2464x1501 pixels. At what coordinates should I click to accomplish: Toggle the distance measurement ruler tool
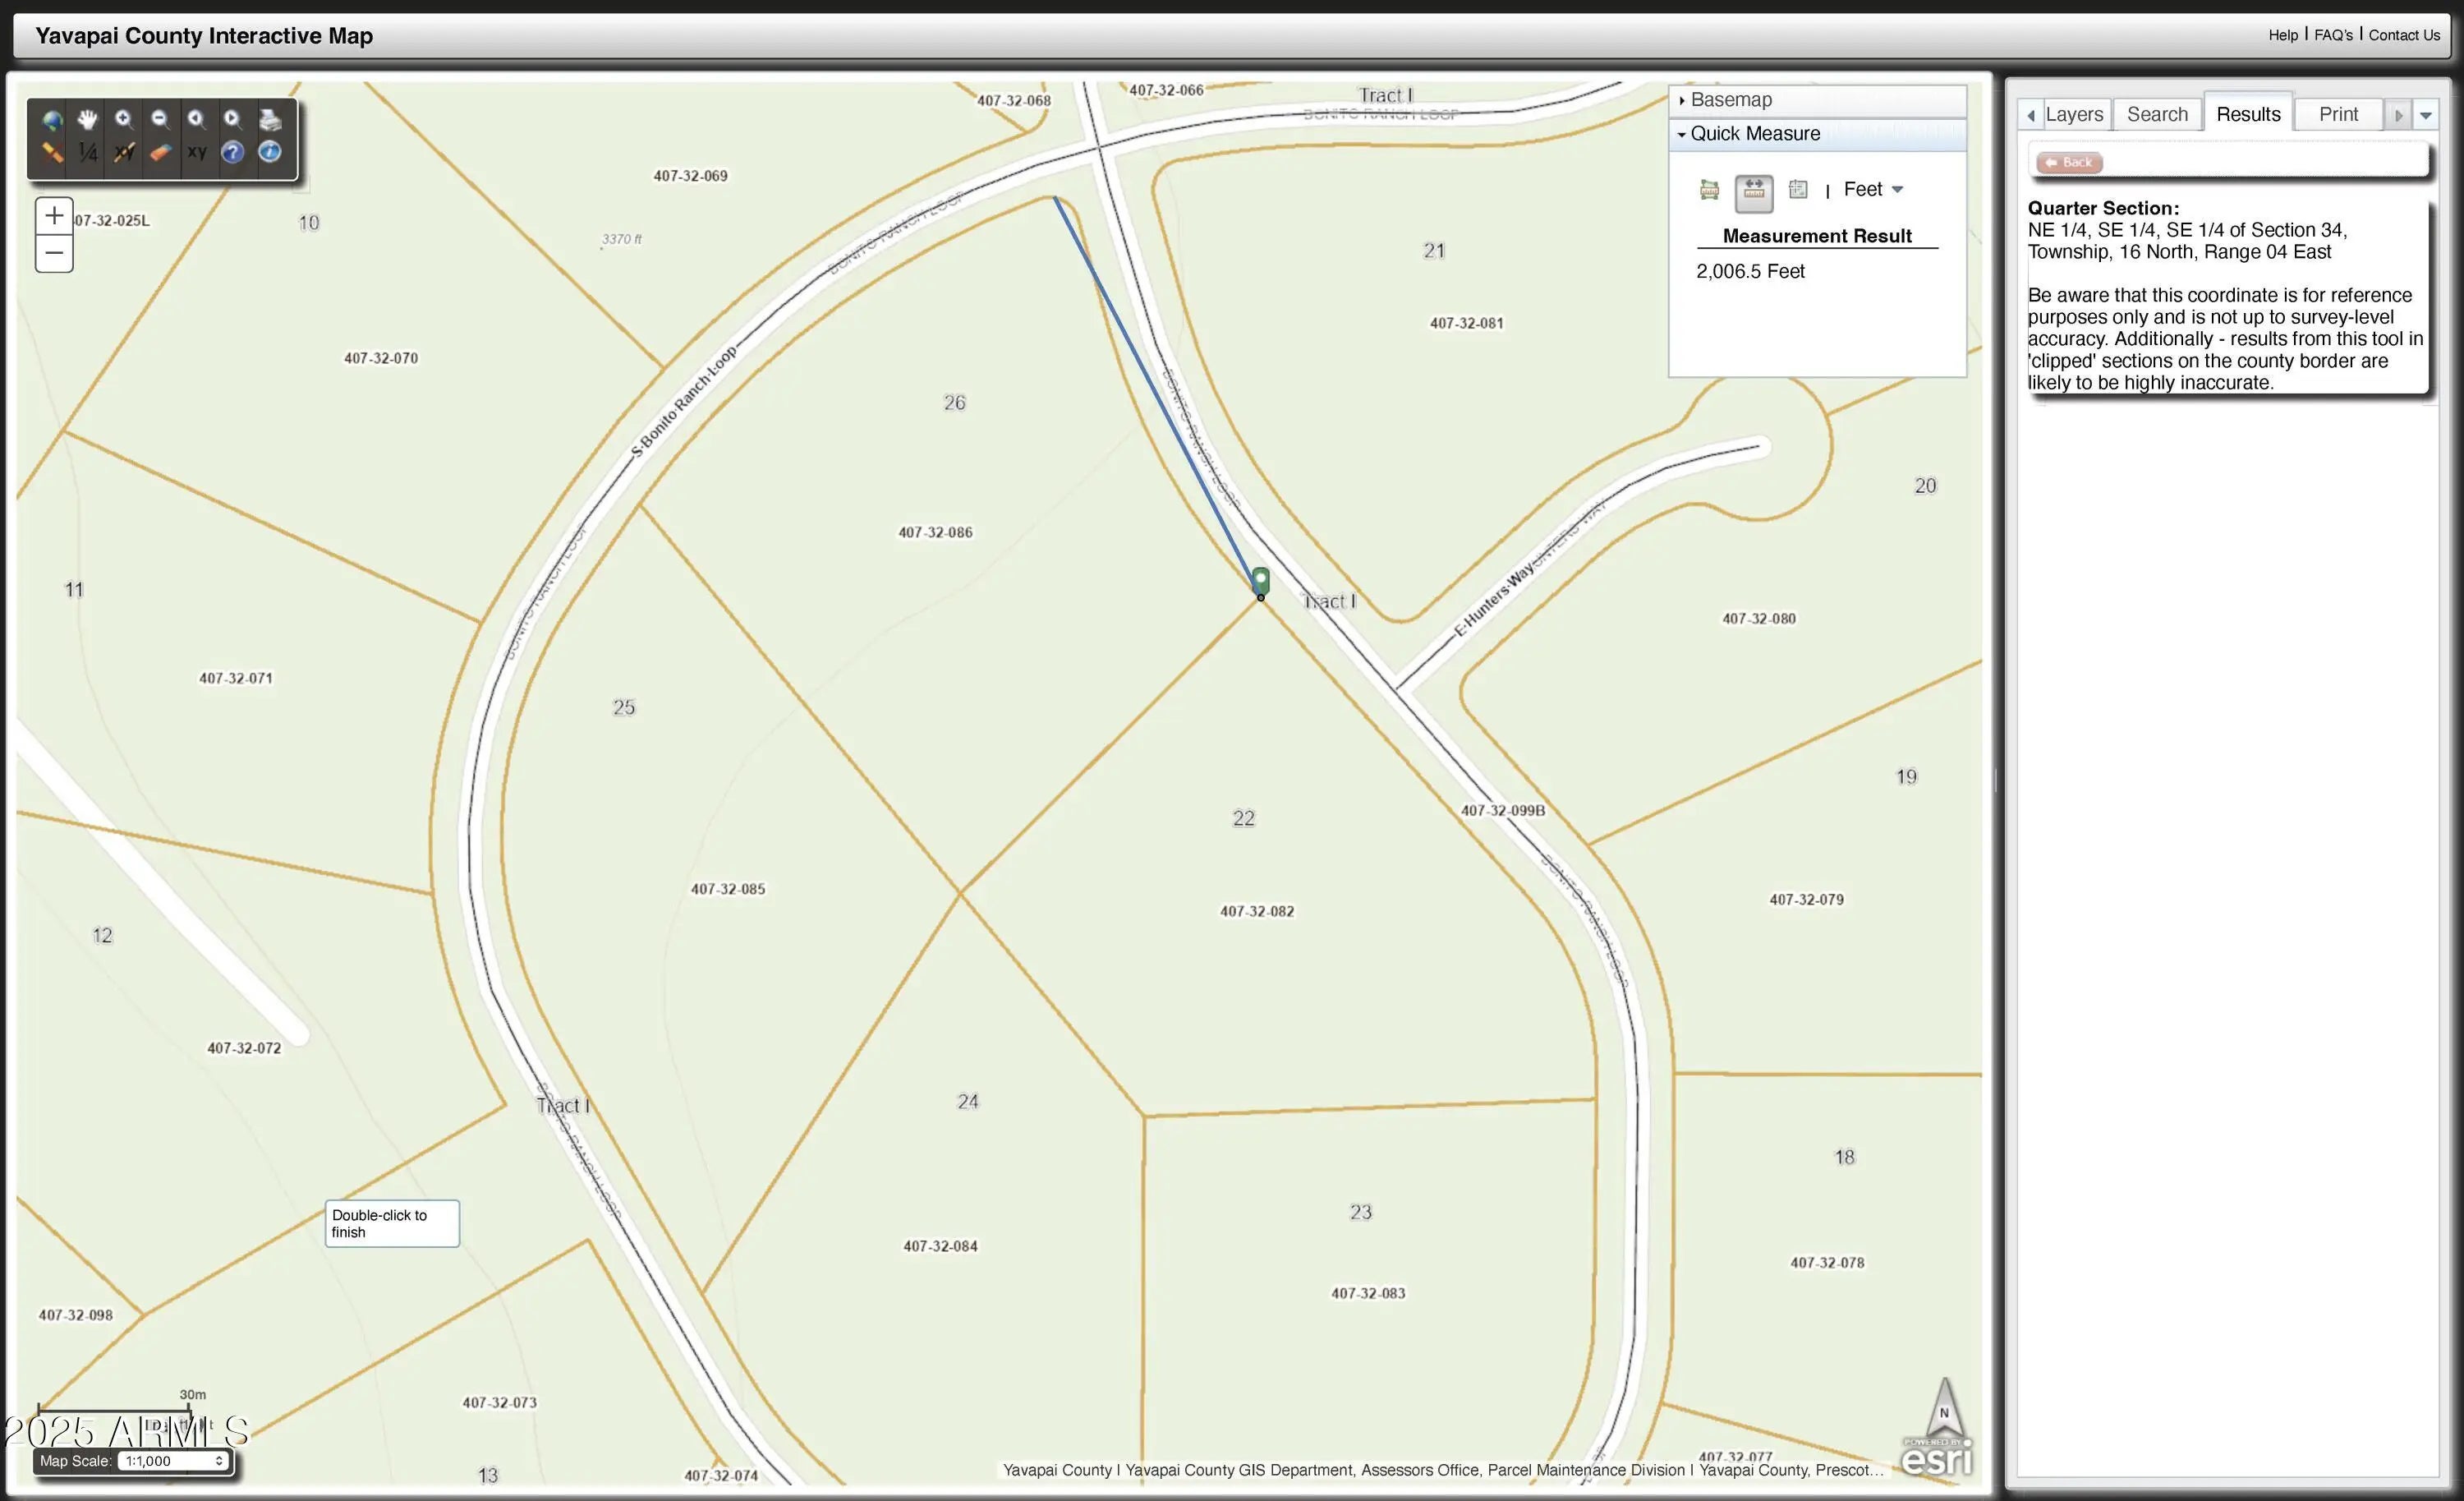coord(1753,191)
